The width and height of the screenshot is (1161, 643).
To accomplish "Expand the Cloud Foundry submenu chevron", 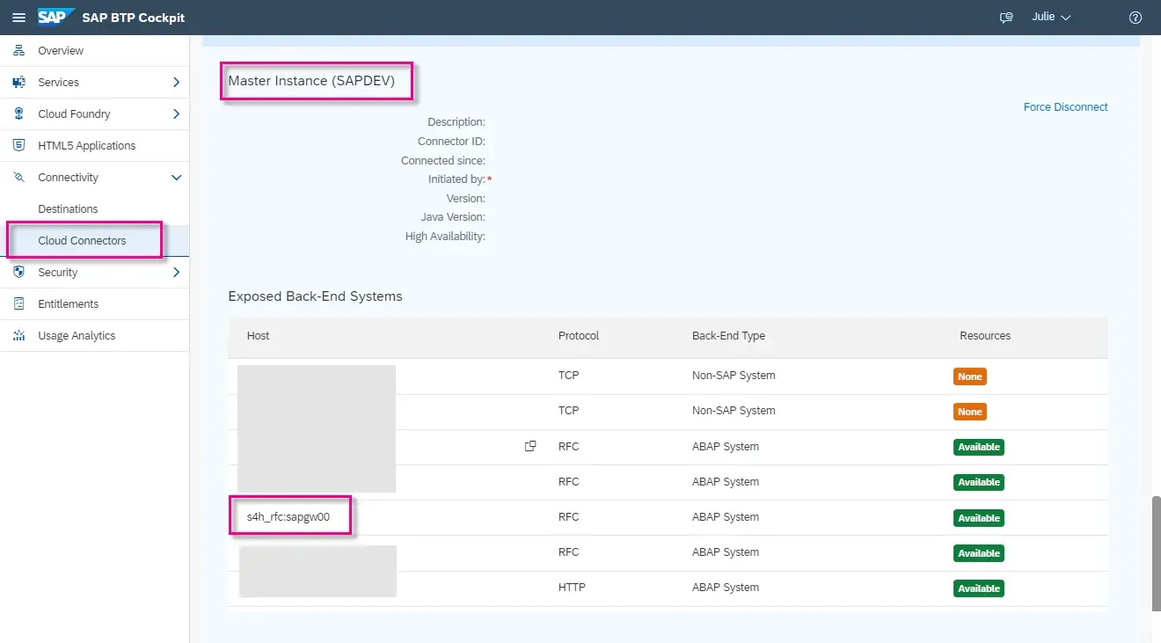I will click(x=176, y=114).
